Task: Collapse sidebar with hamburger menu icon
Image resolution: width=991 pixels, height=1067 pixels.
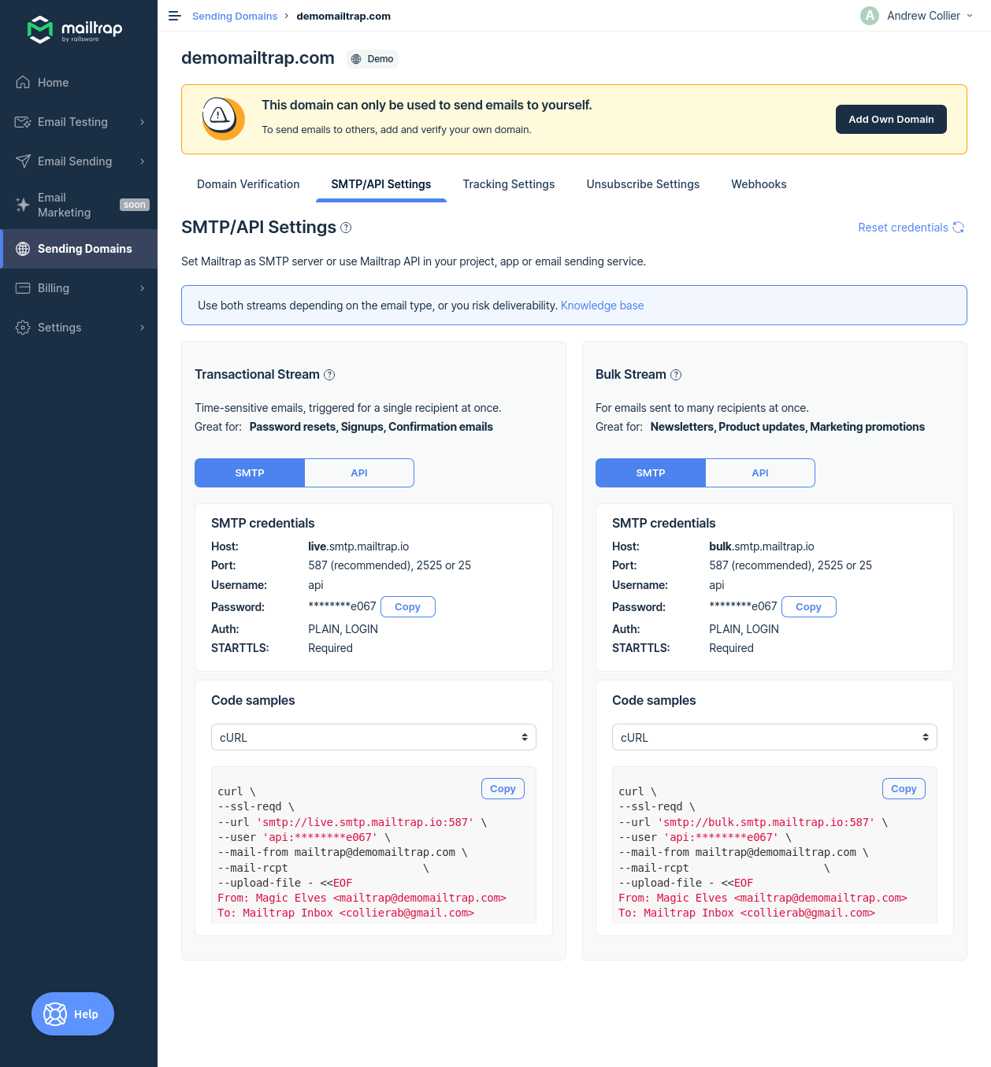Action: click(175, 16)
